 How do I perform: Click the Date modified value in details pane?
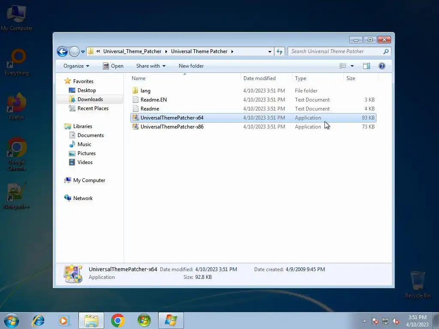coord(216,269)
